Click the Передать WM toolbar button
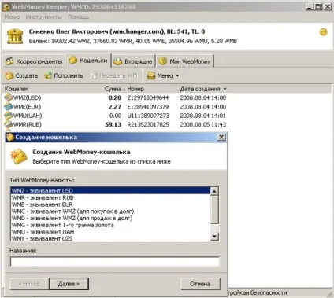 click(113, 75)
